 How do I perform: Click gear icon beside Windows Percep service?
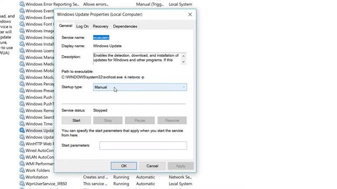[22, 84]
